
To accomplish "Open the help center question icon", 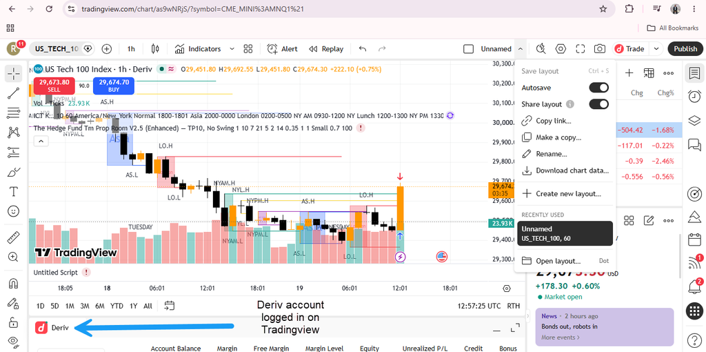I will click(x=694, y=339).
